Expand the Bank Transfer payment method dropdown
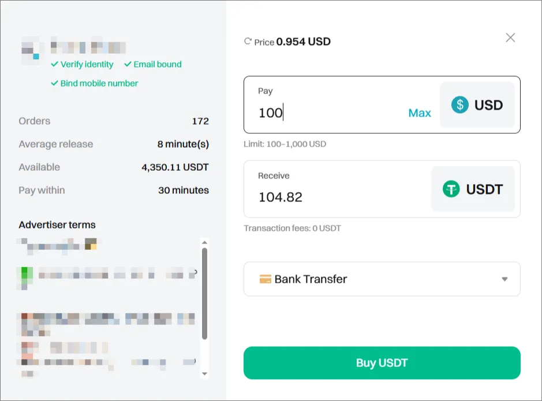This screenshot has height=401, width=542. pos(505,279)
